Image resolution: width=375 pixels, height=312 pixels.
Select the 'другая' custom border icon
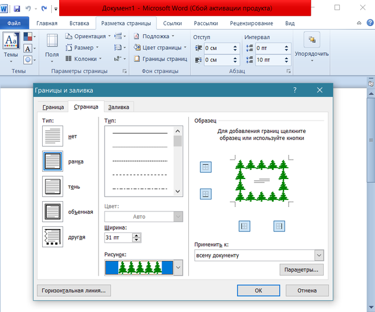[x=53, y=237]
